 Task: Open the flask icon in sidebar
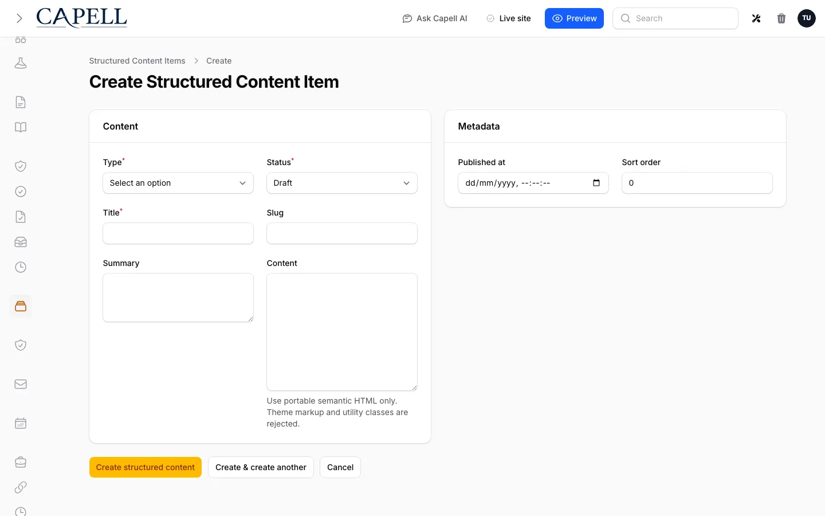pos(21,63)
